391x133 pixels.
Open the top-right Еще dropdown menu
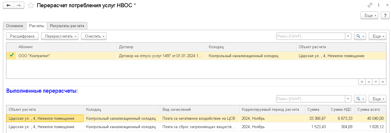(369, 16)
